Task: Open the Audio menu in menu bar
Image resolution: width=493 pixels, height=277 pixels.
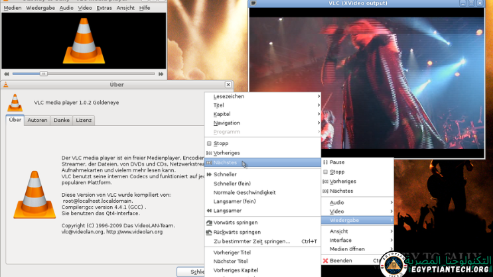Action: click(x=66, y=8)
